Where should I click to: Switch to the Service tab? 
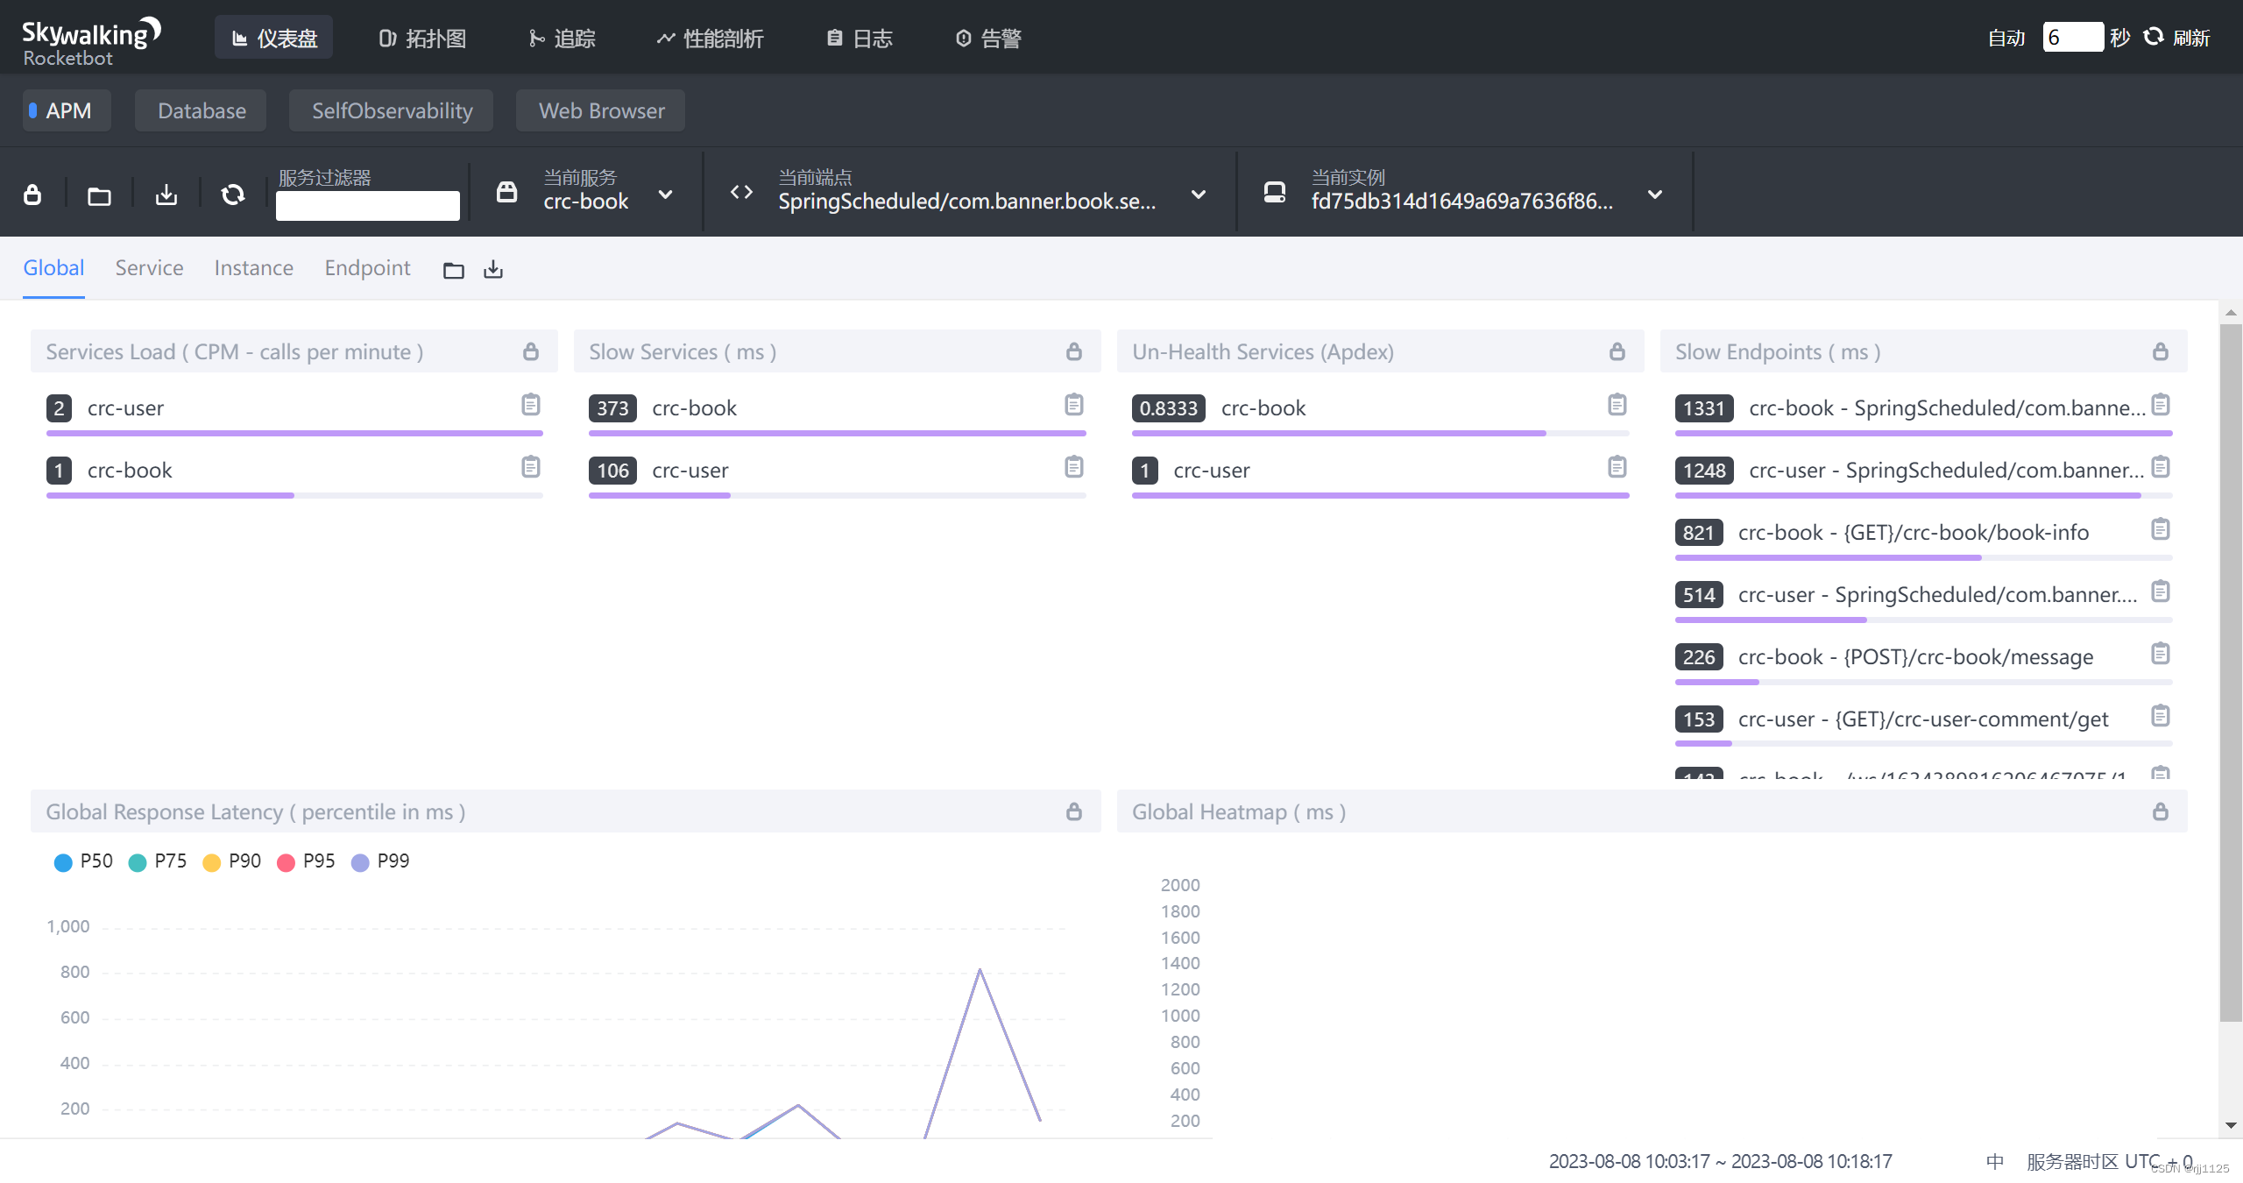coord(149,267)
